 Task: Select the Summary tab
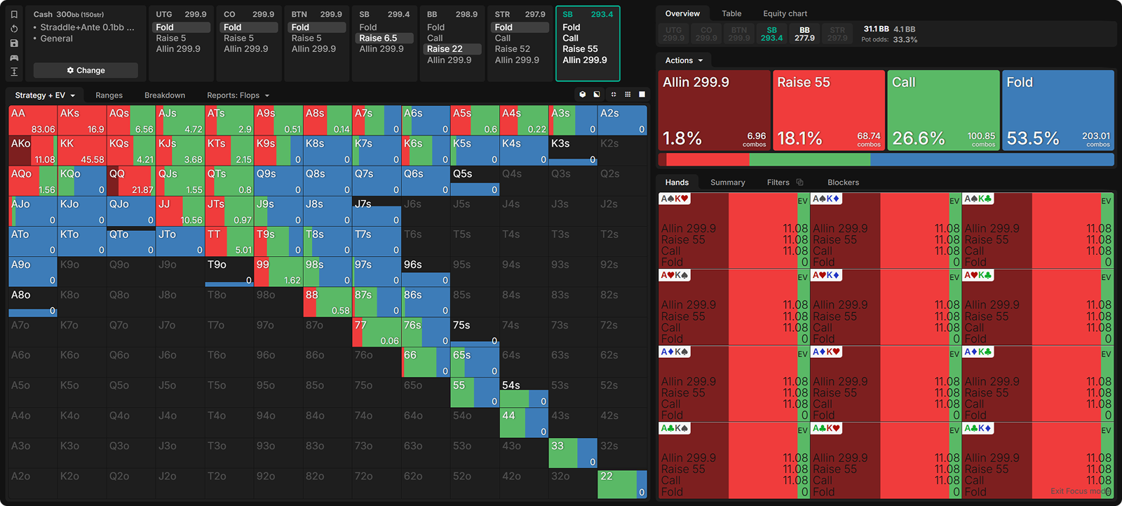(727, 182)
